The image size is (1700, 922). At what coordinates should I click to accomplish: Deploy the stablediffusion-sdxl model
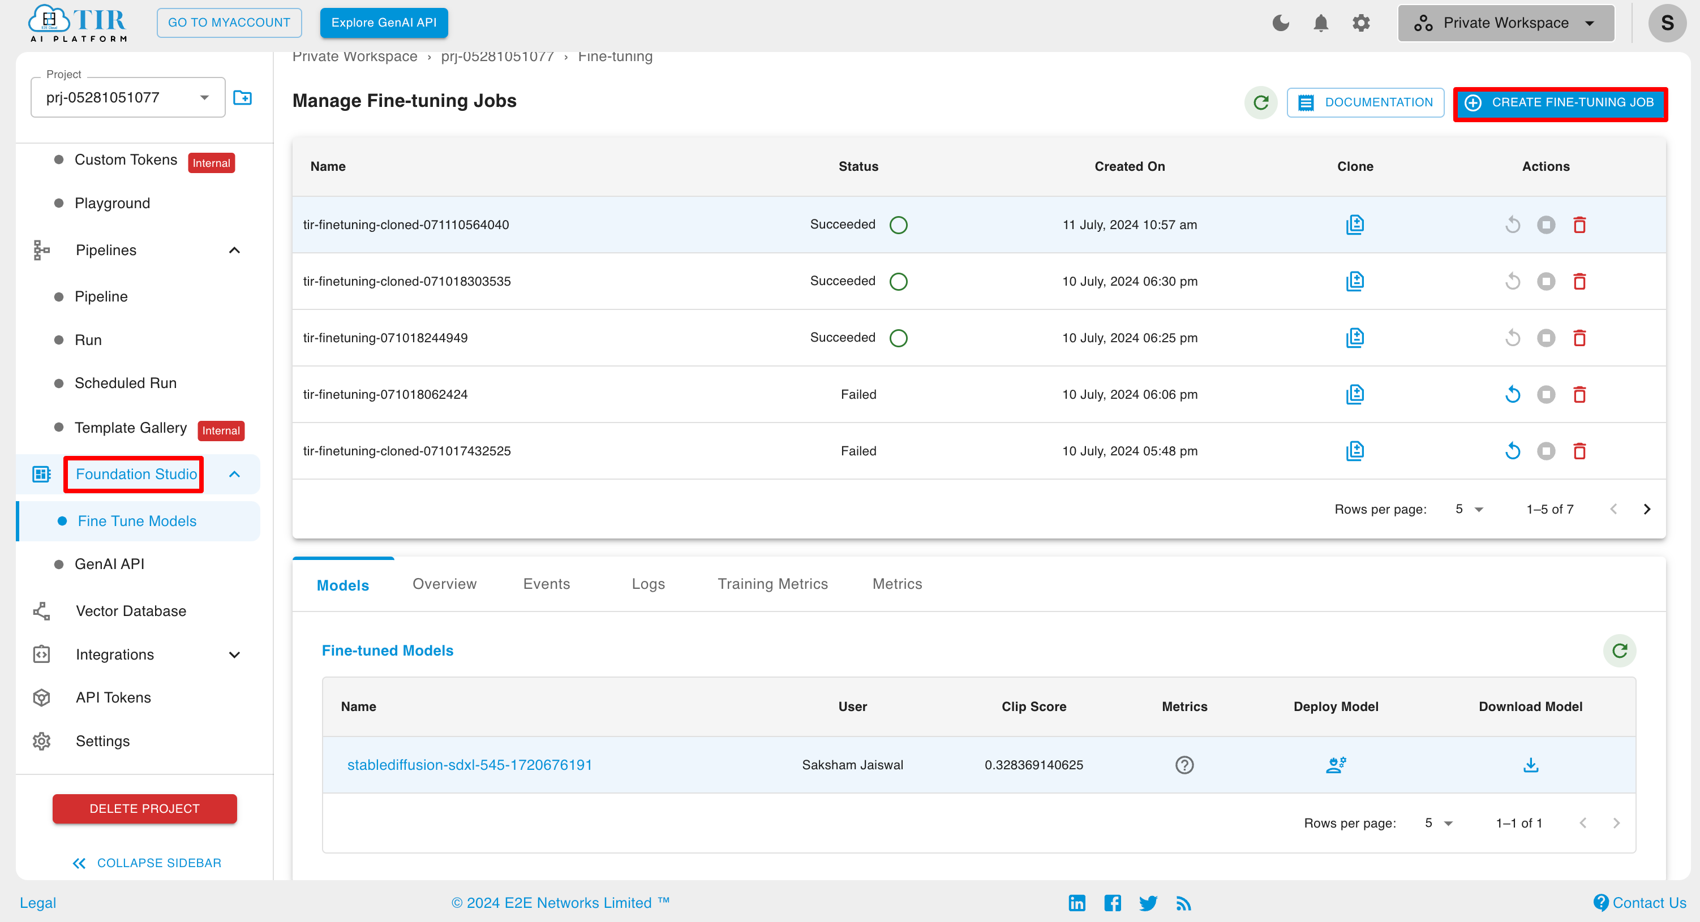[x=1336, y=765]
